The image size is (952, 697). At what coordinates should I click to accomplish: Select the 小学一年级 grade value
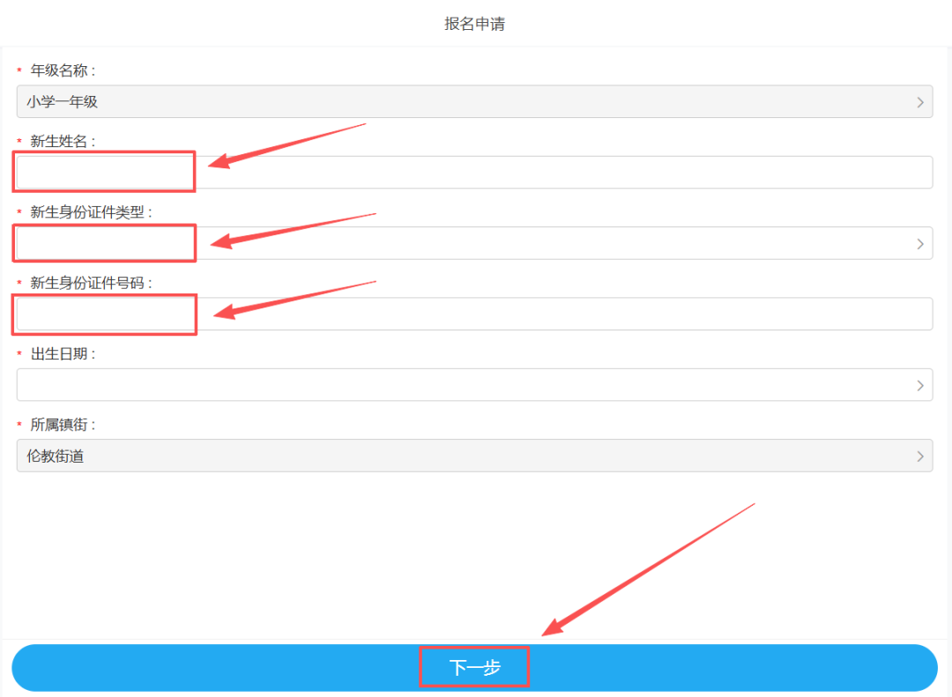(52, 101)
